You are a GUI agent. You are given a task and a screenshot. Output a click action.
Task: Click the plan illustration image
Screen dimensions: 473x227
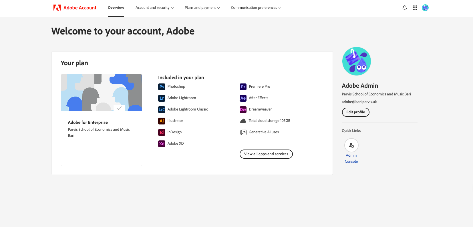click(x=102, y=93)
